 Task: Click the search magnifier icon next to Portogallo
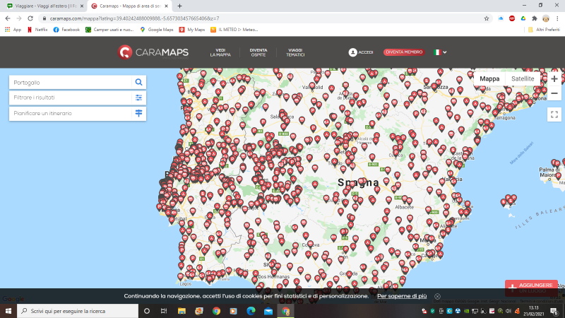click(x=138, y=82)
